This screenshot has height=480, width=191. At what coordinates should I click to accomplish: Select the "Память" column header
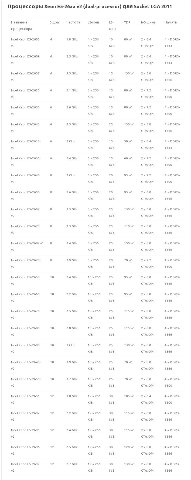pyautogui.click(x=170, y=22)
